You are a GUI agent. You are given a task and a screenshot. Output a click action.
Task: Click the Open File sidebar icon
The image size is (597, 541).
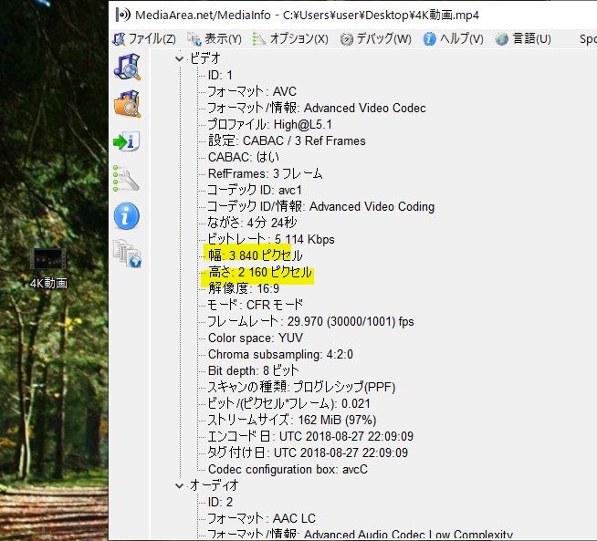127,67
